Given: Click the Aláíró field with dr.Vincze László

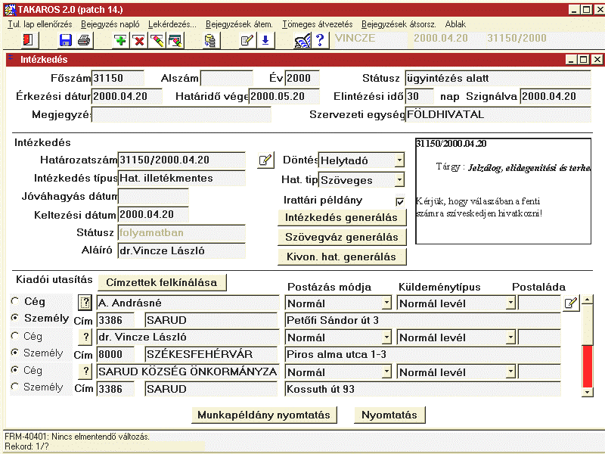Looking at the screenshot, I should pyautogui.click(x=181, y=250).
